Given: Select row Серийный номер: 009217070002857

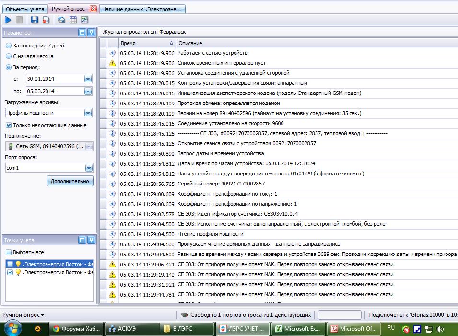Looking at the screenshot, I should click(x=279, y=184).
